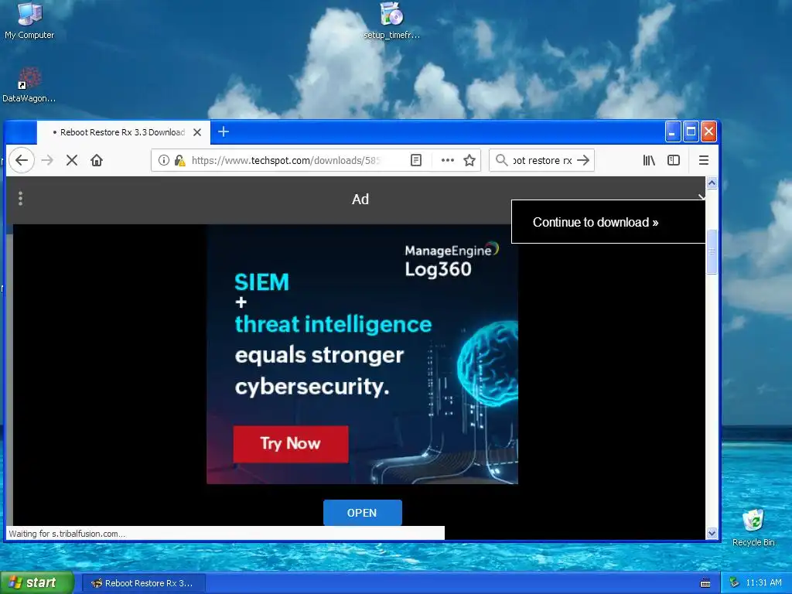Click scrollbar down arrow in browser
Screen dimensions: 792x594
coord(712,534)
